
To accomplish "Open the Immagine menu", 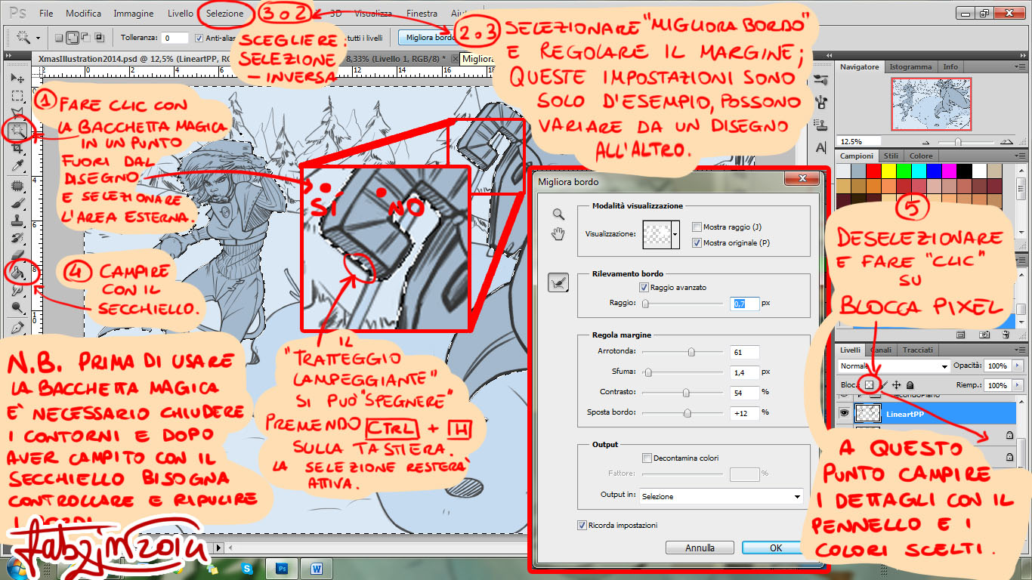I will 133,13.
